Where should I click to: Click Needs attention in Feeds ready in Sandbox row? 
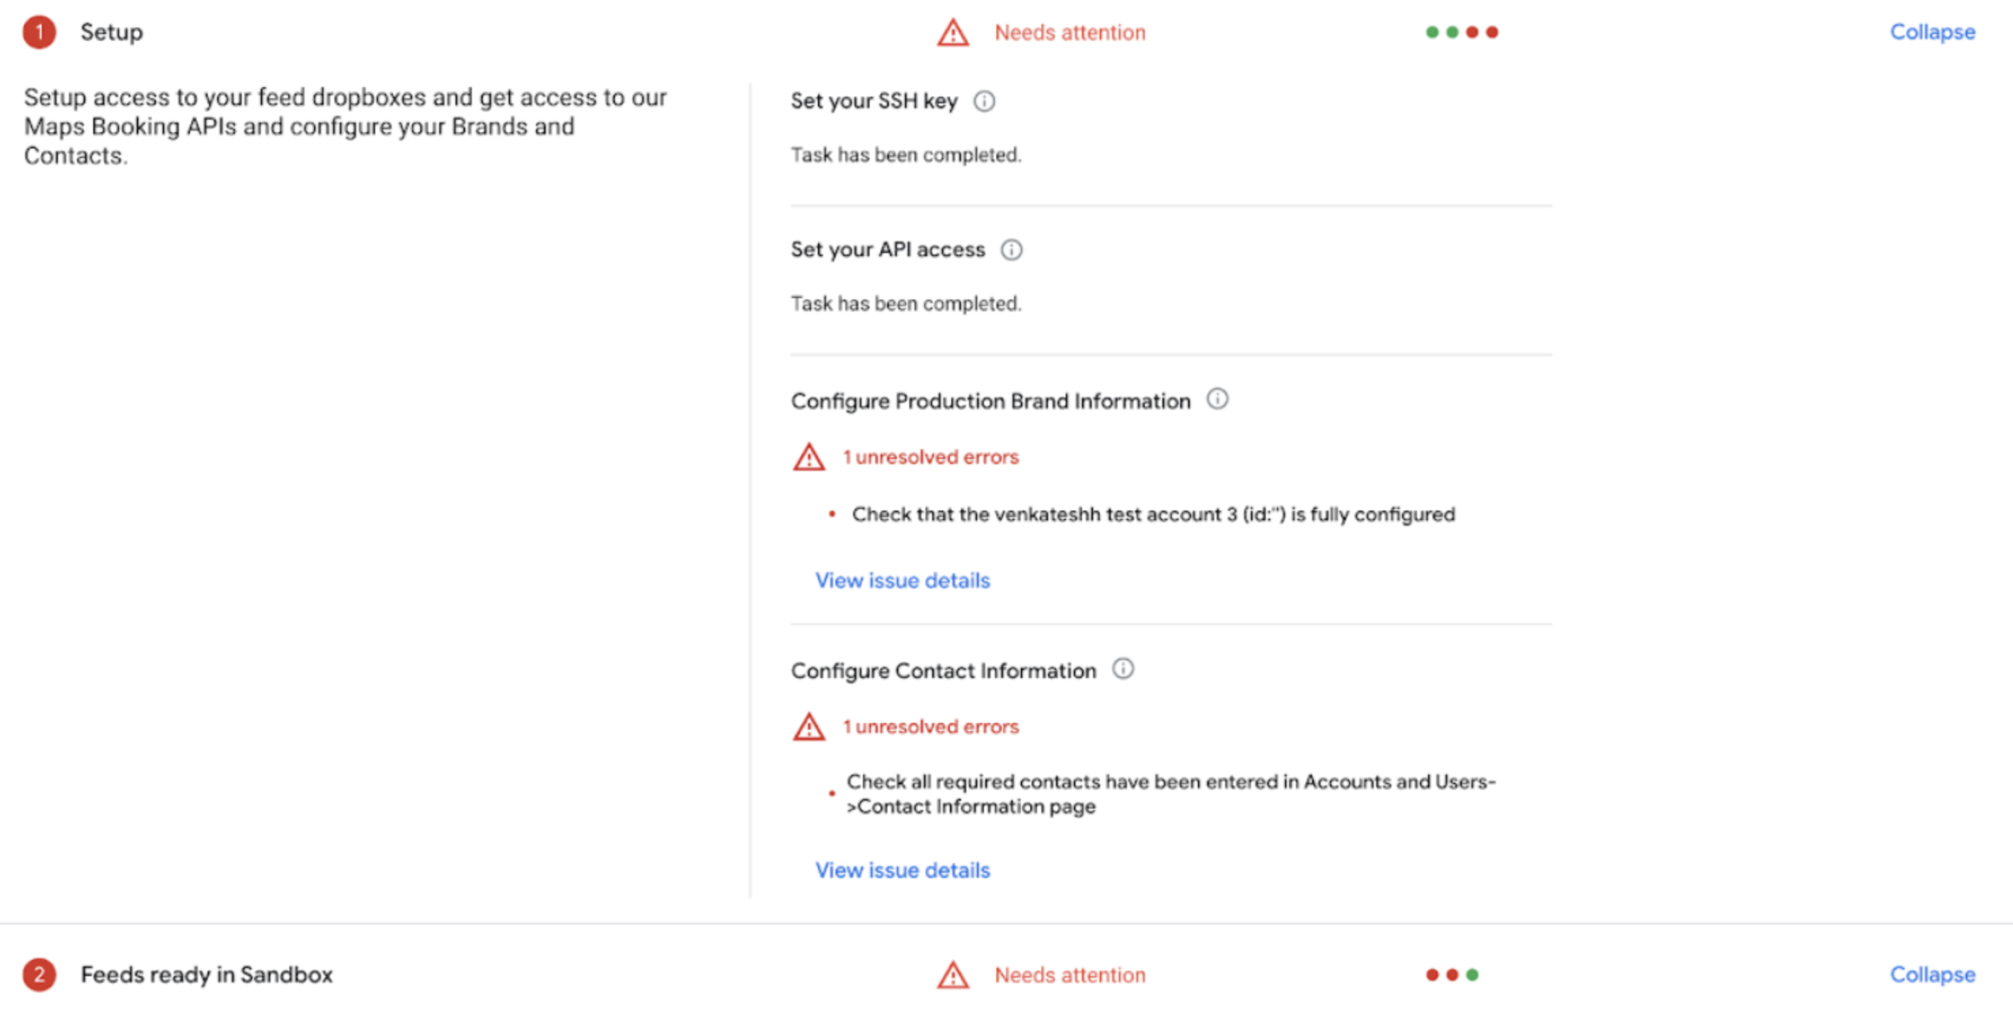click(1069, 975)
